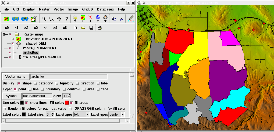Turn on the boundary type checkbox
This screenshot has width=274, height=132.
click(42, 89)
